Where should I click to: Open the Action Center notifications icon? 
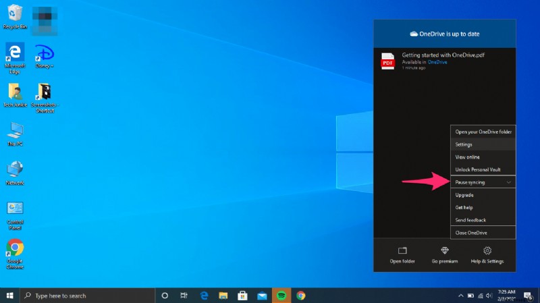528,296
